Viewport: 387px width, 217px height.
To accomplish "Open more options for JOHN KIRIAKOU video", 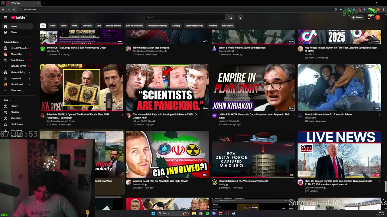I will pos(294,115).
